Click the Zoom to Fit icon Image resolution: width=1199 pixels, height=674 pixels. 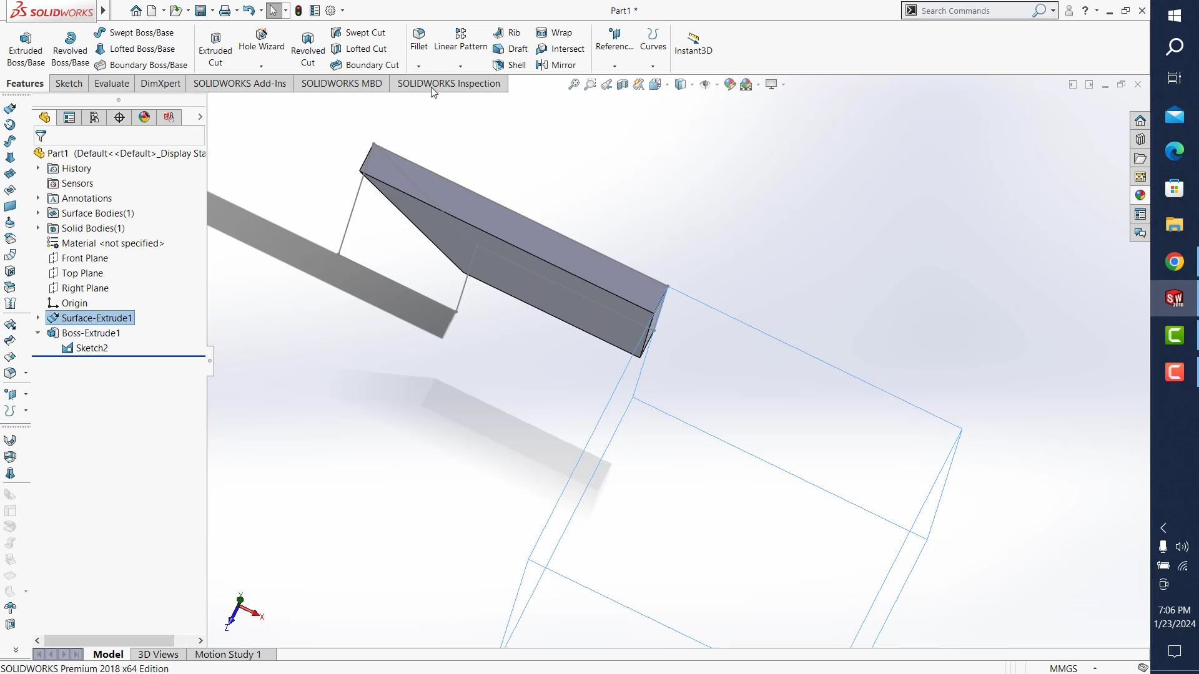[x=573, y=84]
